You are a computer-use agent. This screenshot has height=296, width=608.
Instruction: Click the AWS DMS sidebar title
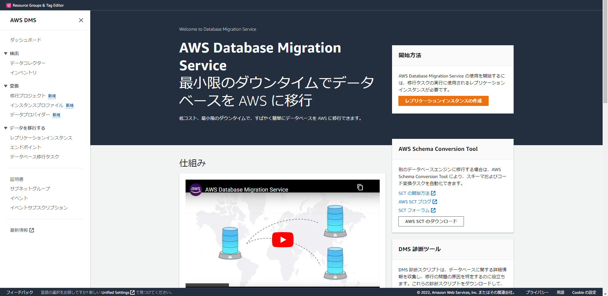(x=23, y=20)
